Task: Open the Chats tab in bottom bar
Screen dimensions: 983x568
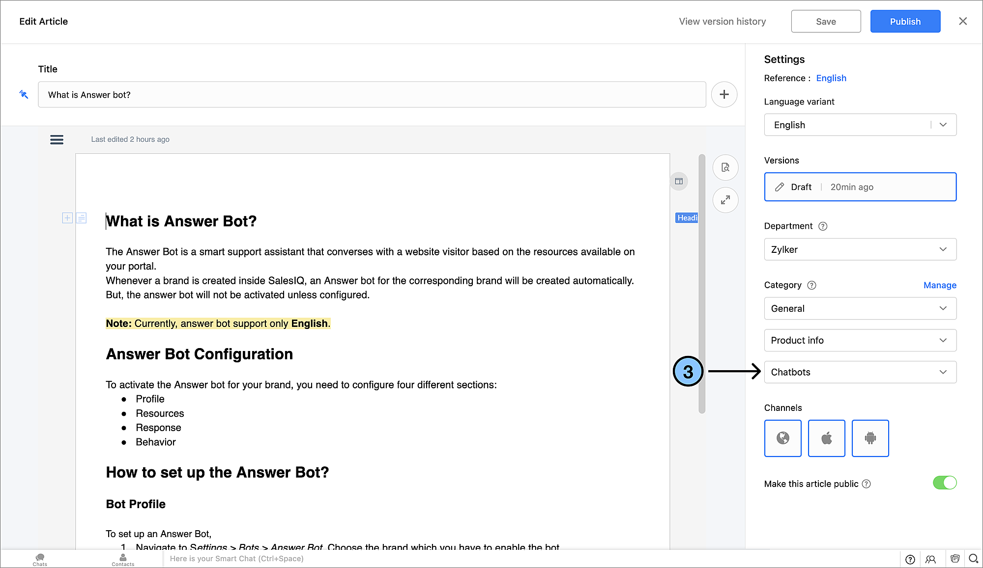Action: pos(40,559)
